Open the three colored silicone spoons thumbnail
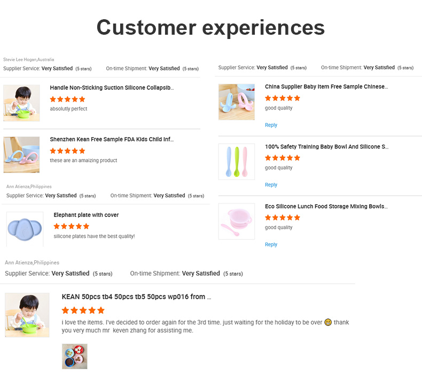 pyautogui.click(x=237, y=161)
